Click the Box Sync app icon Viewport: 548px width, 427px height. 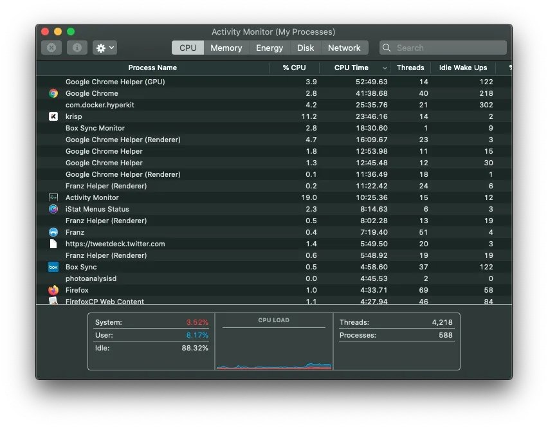pos(53,267)
